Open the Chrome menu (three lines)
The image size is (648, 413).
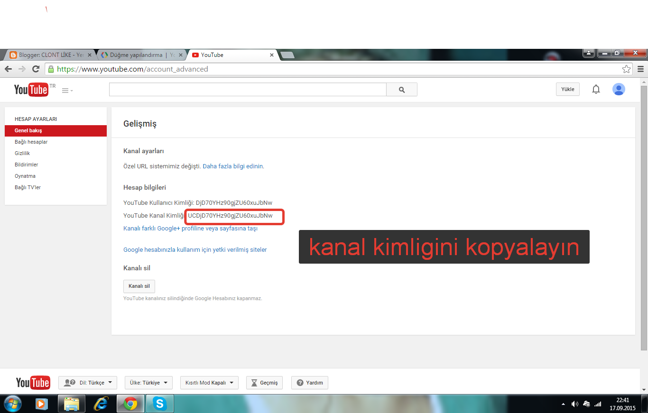[640, 69]
